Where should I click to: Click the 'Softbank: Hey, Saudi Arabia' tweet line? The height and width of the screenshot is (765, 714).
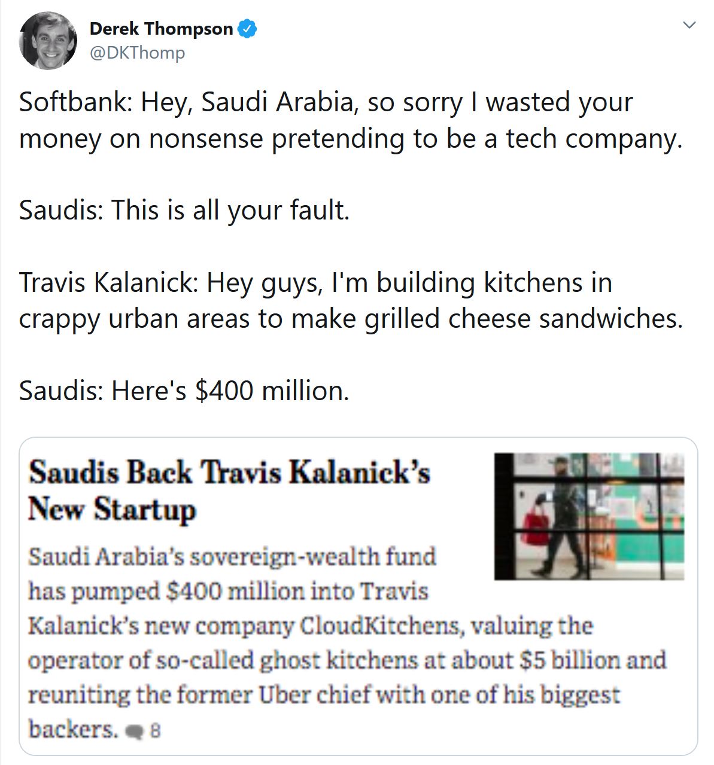(326, 102)
